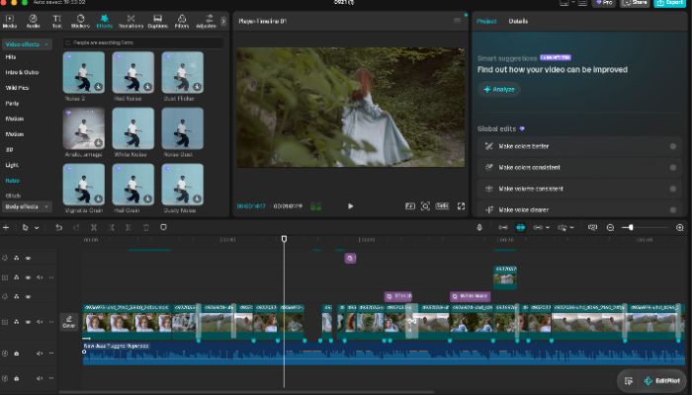The height and width of the screenshot is (395, 692).
Task: Switch to the Transitions panel
Action: 130,21
